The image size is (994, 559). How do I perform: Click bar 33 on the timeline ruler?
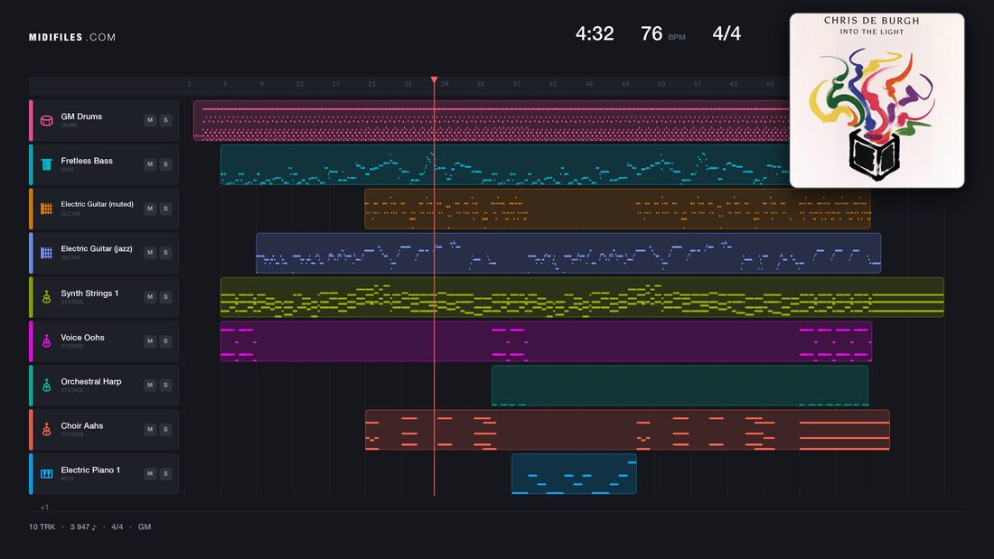(x=481, y=84)
